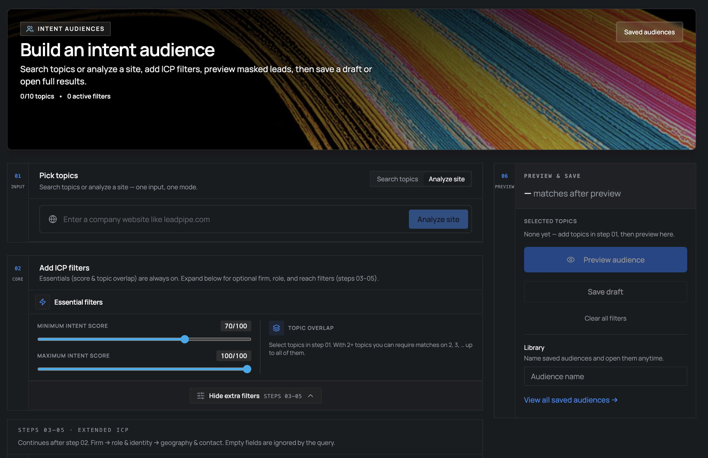Clear all filters
This screenshot has width=708, height=458.
(x=605, y=318)
